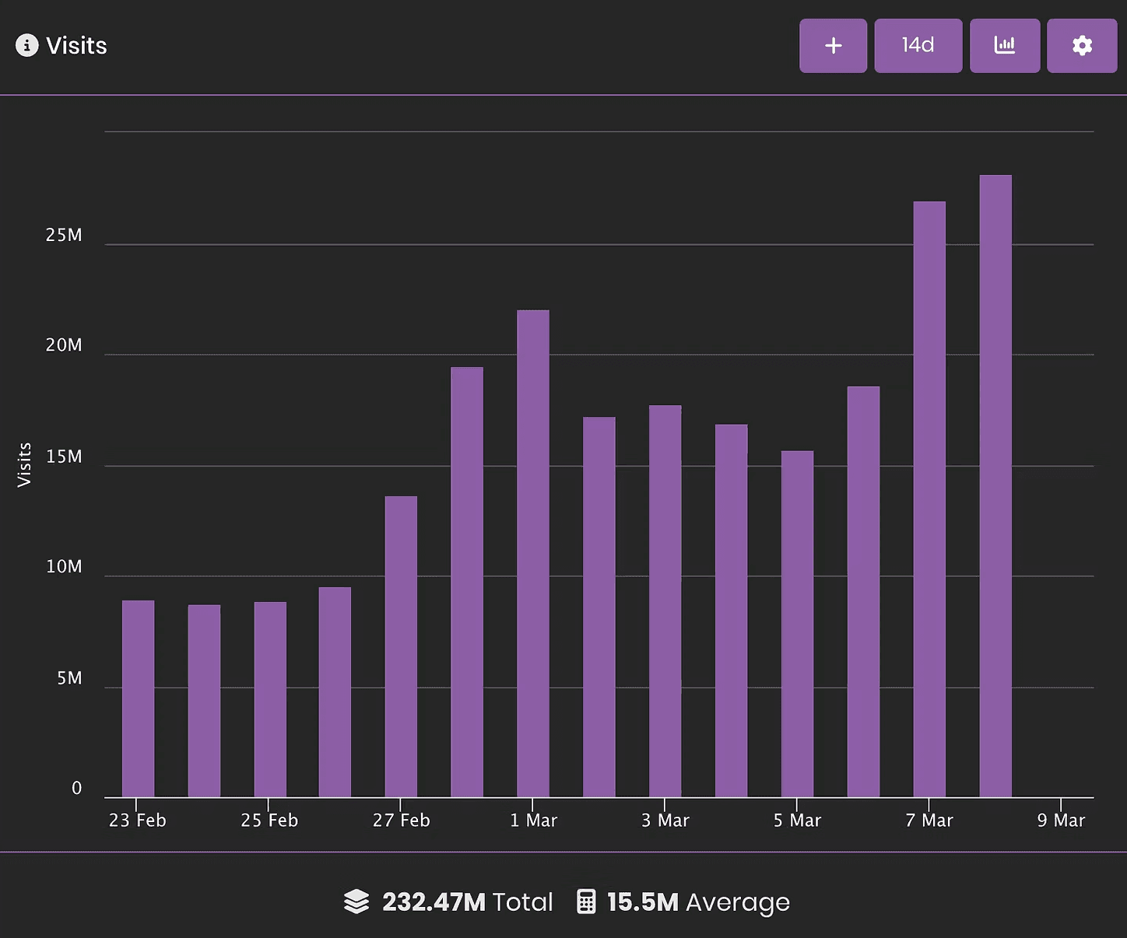The image size is (1127, 938).
Task: Select the 15.5M Average value
Action: [642, 902]
